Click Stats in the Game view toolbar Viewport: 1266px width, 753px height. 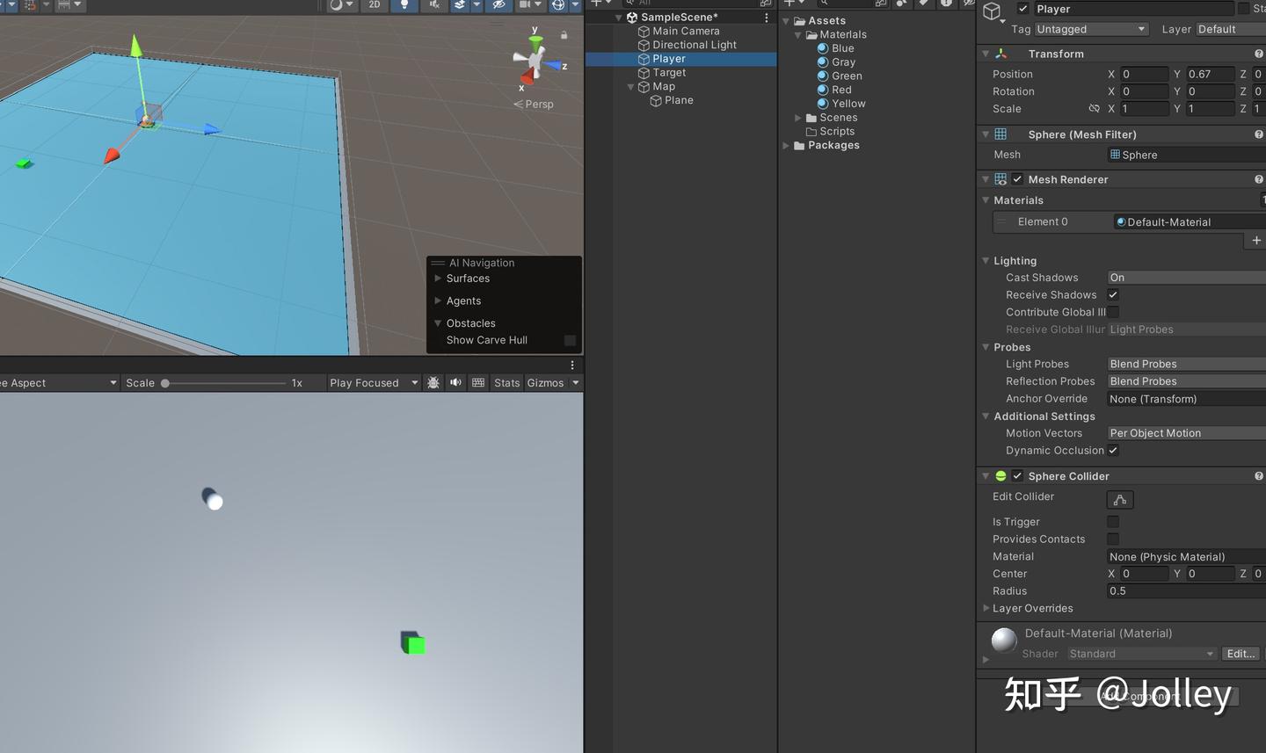[x=506, y=382]
